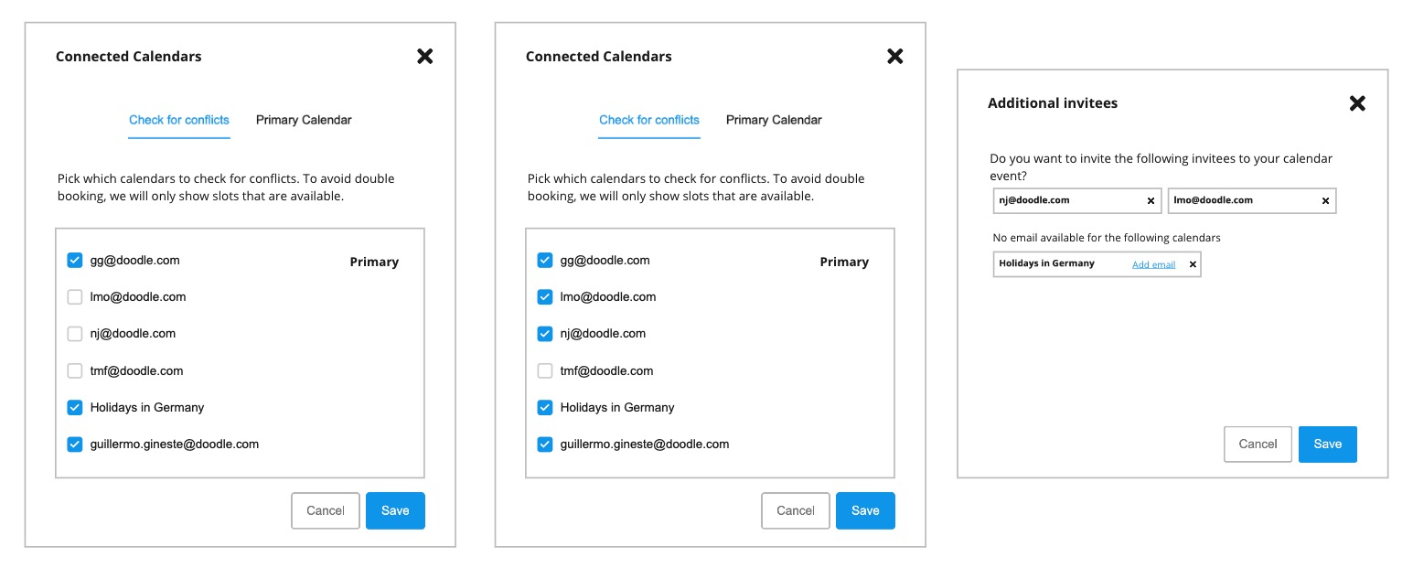Cancel Connected Calendars dialog with three checked calendars

click(x=325, y=510)
